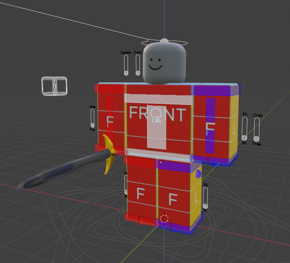Click the Track slider knob

[x=138, y=73]
